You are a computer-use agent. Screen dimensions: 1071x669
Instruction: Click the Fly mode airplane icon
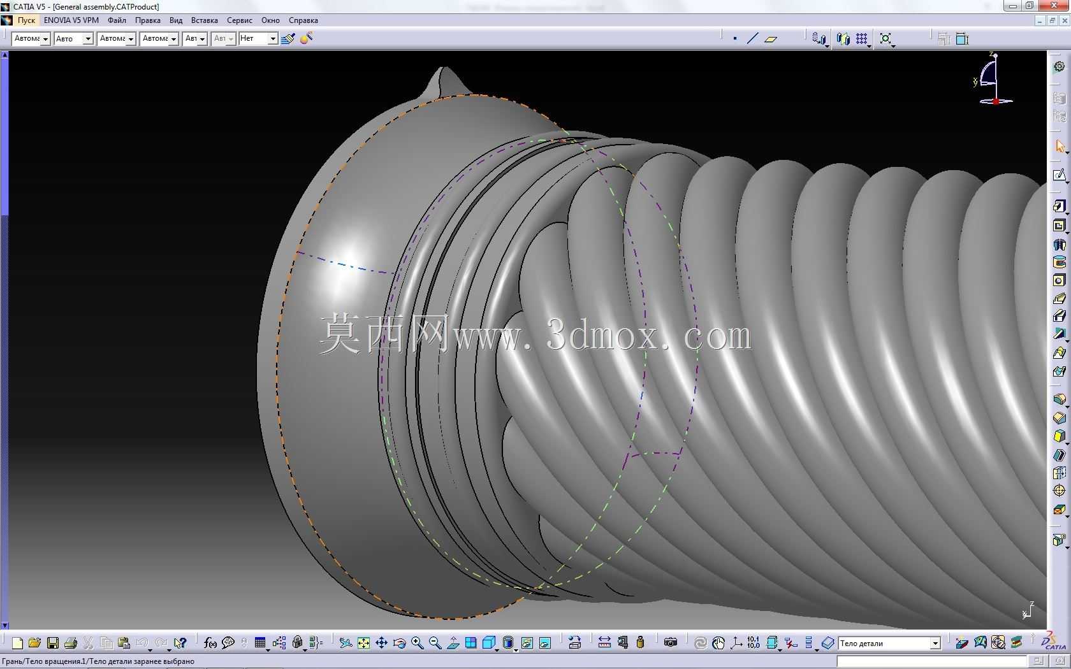click(346, 643)
